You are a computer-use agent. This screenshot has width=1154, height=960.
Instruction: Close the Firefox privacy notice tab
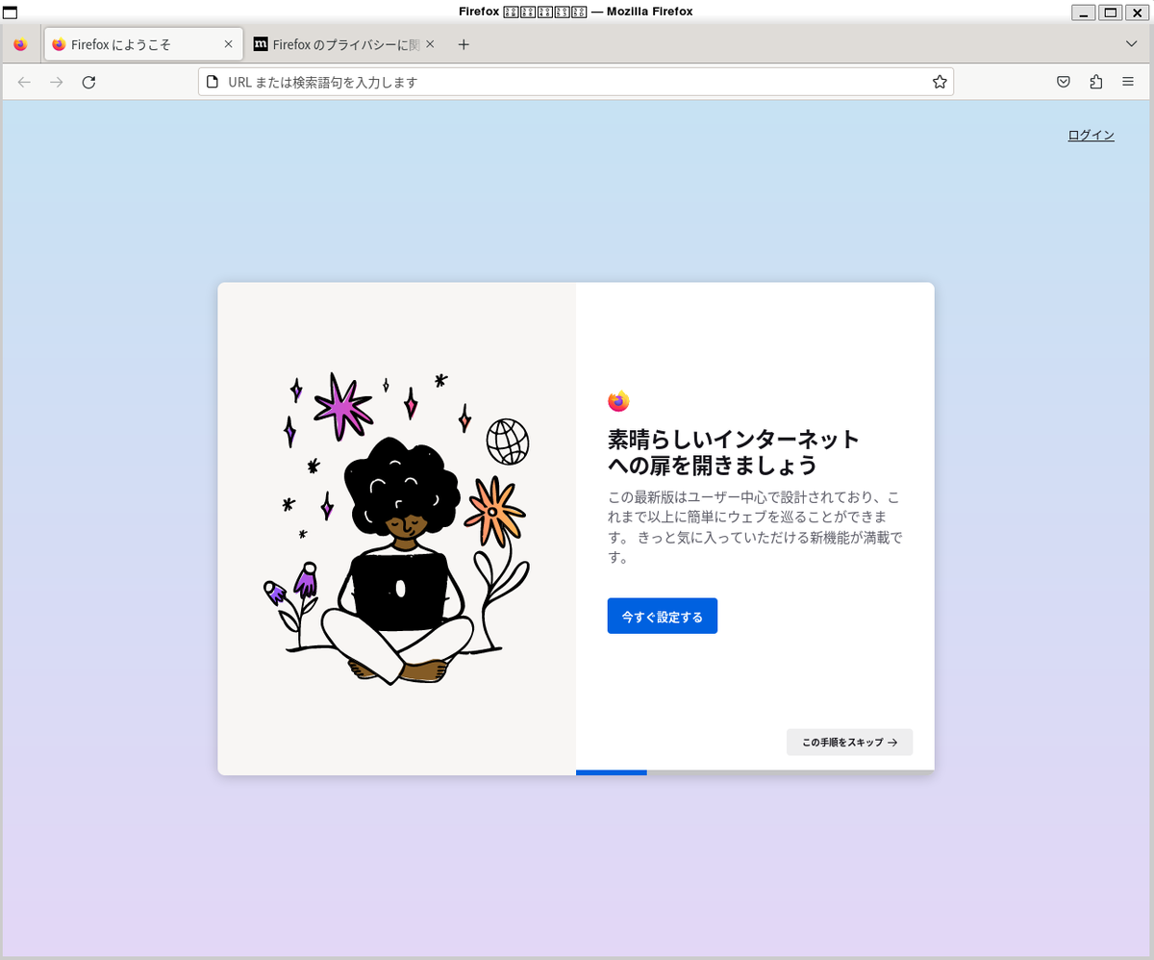click(x=430, y=44)
